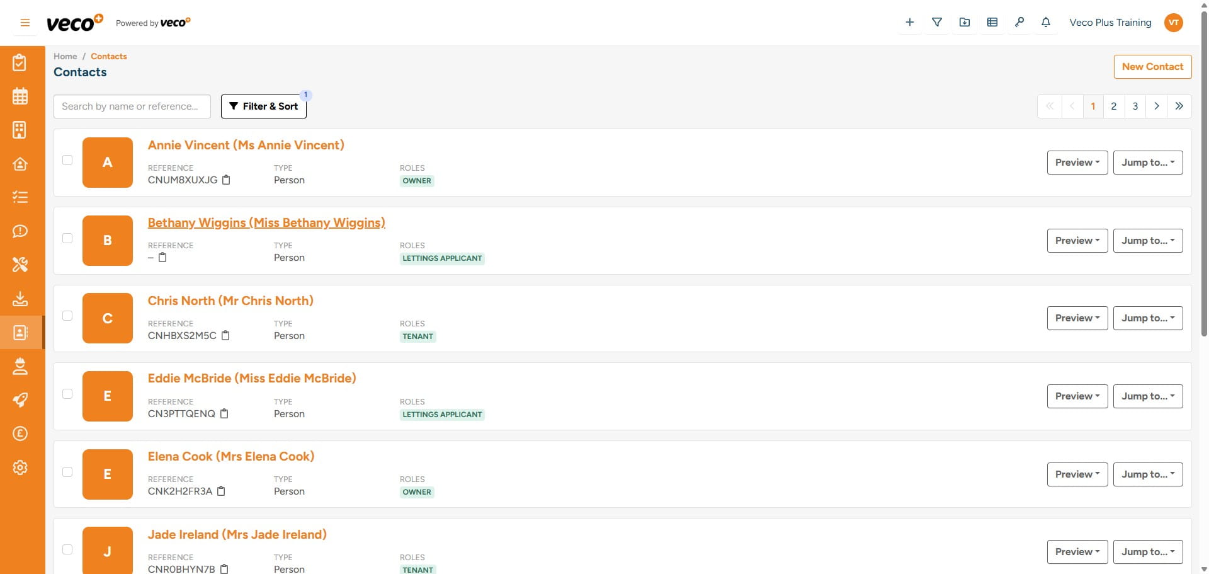Click the New Contact button
The width and height of the screenshot is (1209, 574).
tap(1152, 67)
